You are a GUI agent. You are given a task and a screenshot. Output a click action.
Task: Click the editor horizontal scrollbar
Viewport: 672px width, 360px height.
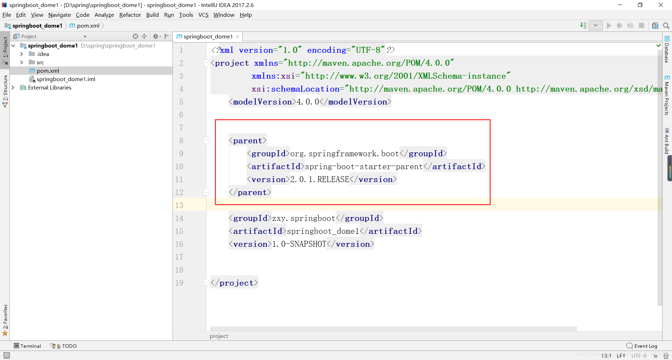click(x=393, y=329)
